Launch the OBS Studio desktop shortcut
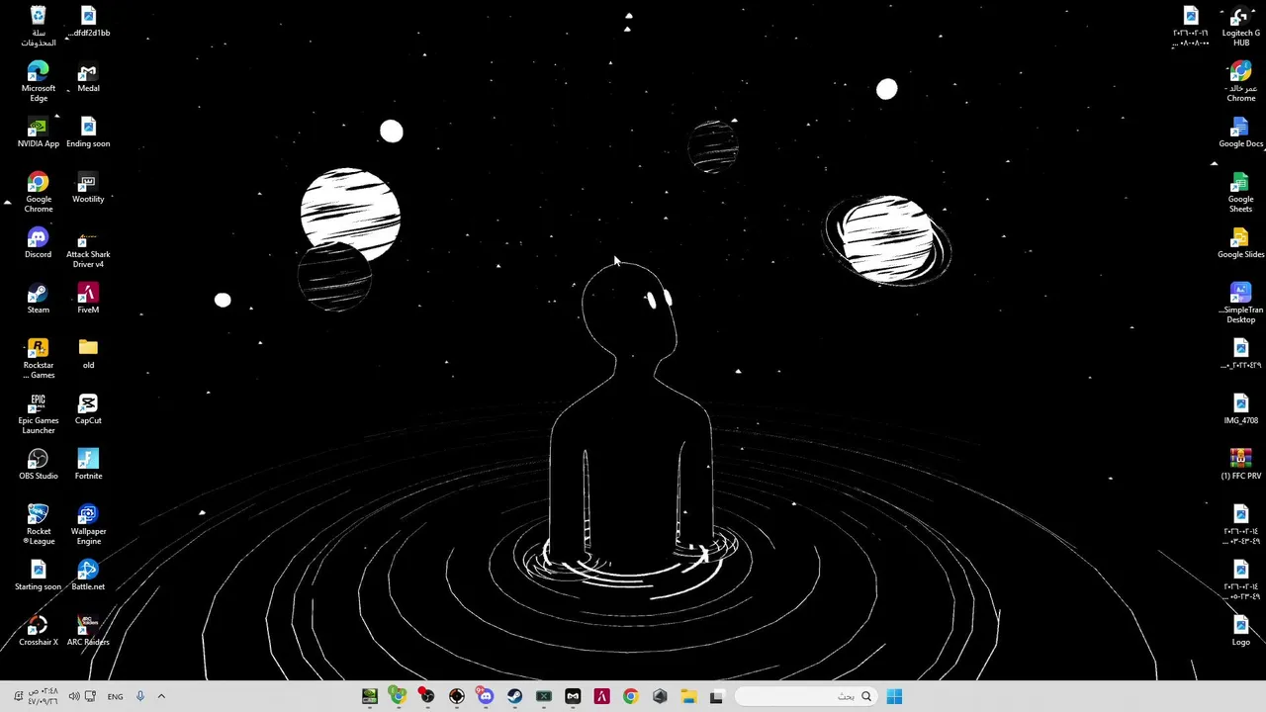 [38, 465]
